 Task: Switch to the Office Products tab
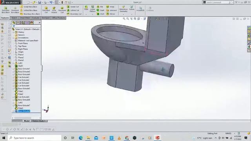click(58, 18)
